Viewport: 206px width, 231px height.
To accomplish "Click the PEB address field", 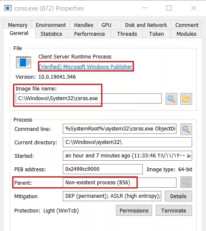I will [x=103, y=169].
